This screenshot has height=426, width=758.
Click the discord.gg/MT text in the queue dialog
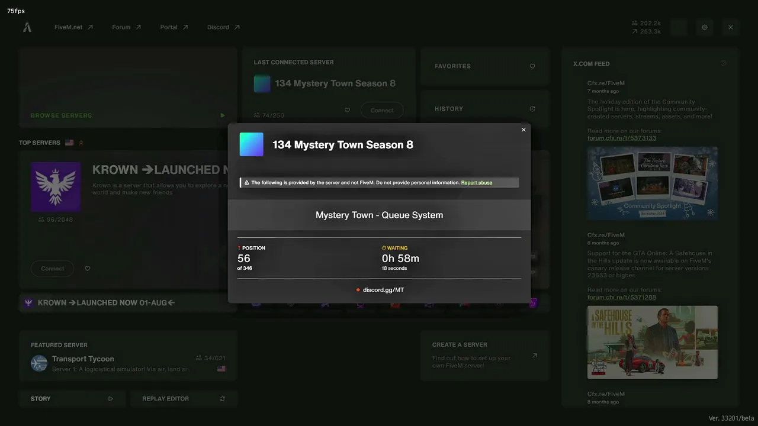coord(383,290)
